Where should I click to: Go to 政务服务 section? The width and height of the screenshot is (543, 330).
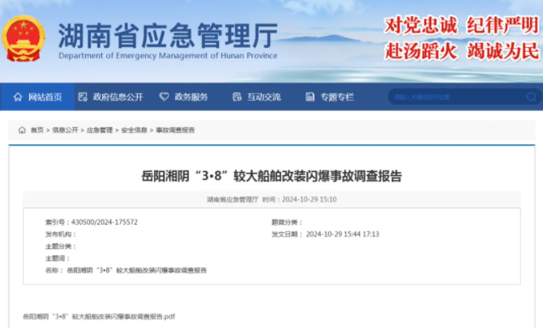(x=189, y=97)
